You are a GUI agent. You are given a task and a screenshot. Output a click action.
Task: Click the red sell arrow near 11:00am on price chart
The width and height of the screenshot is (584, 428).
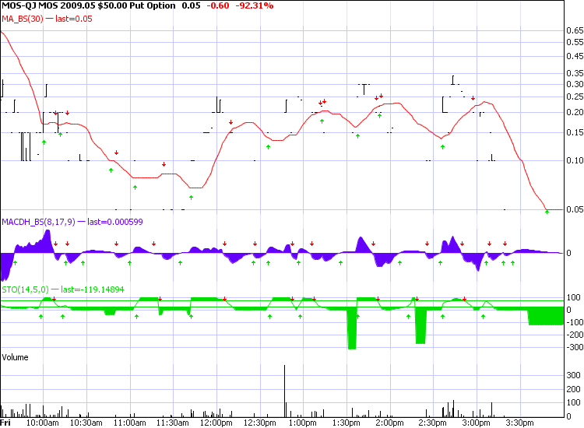[x=117, y=153]
